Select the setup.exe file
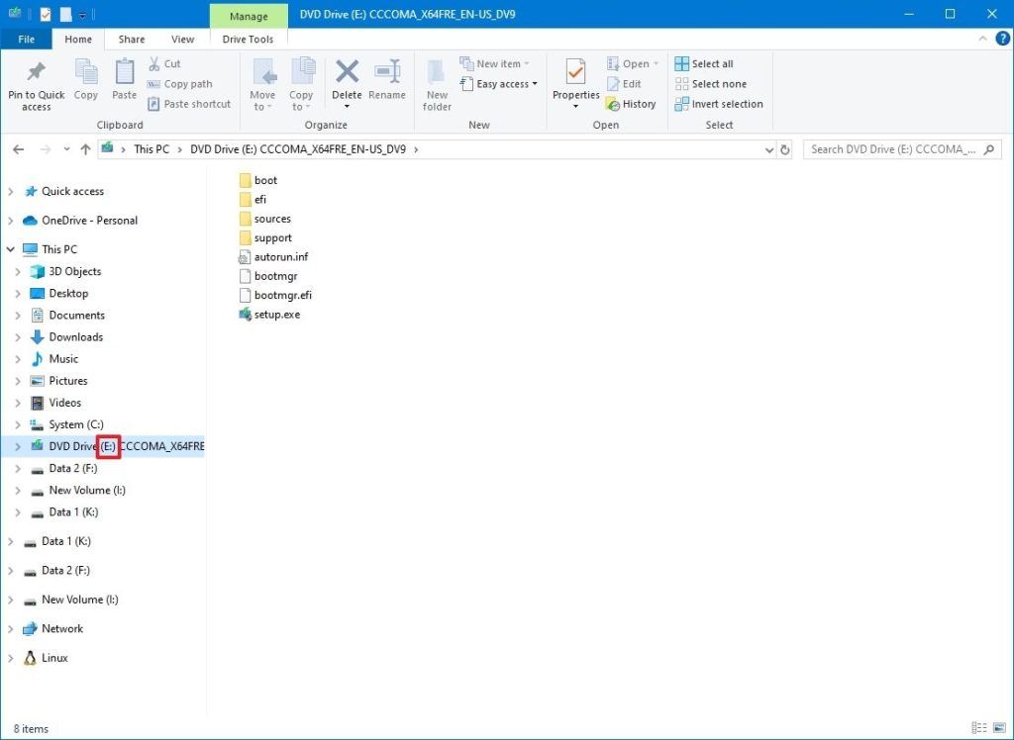 (x=269, y=314)
